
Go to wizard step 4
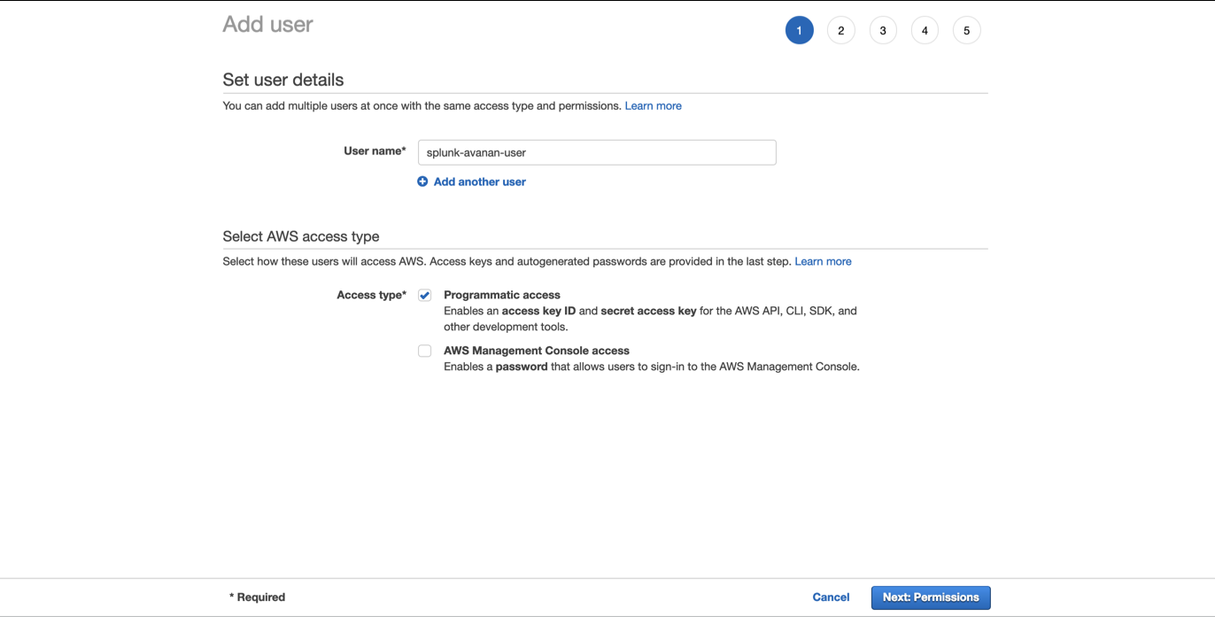[x=925, y=31]
